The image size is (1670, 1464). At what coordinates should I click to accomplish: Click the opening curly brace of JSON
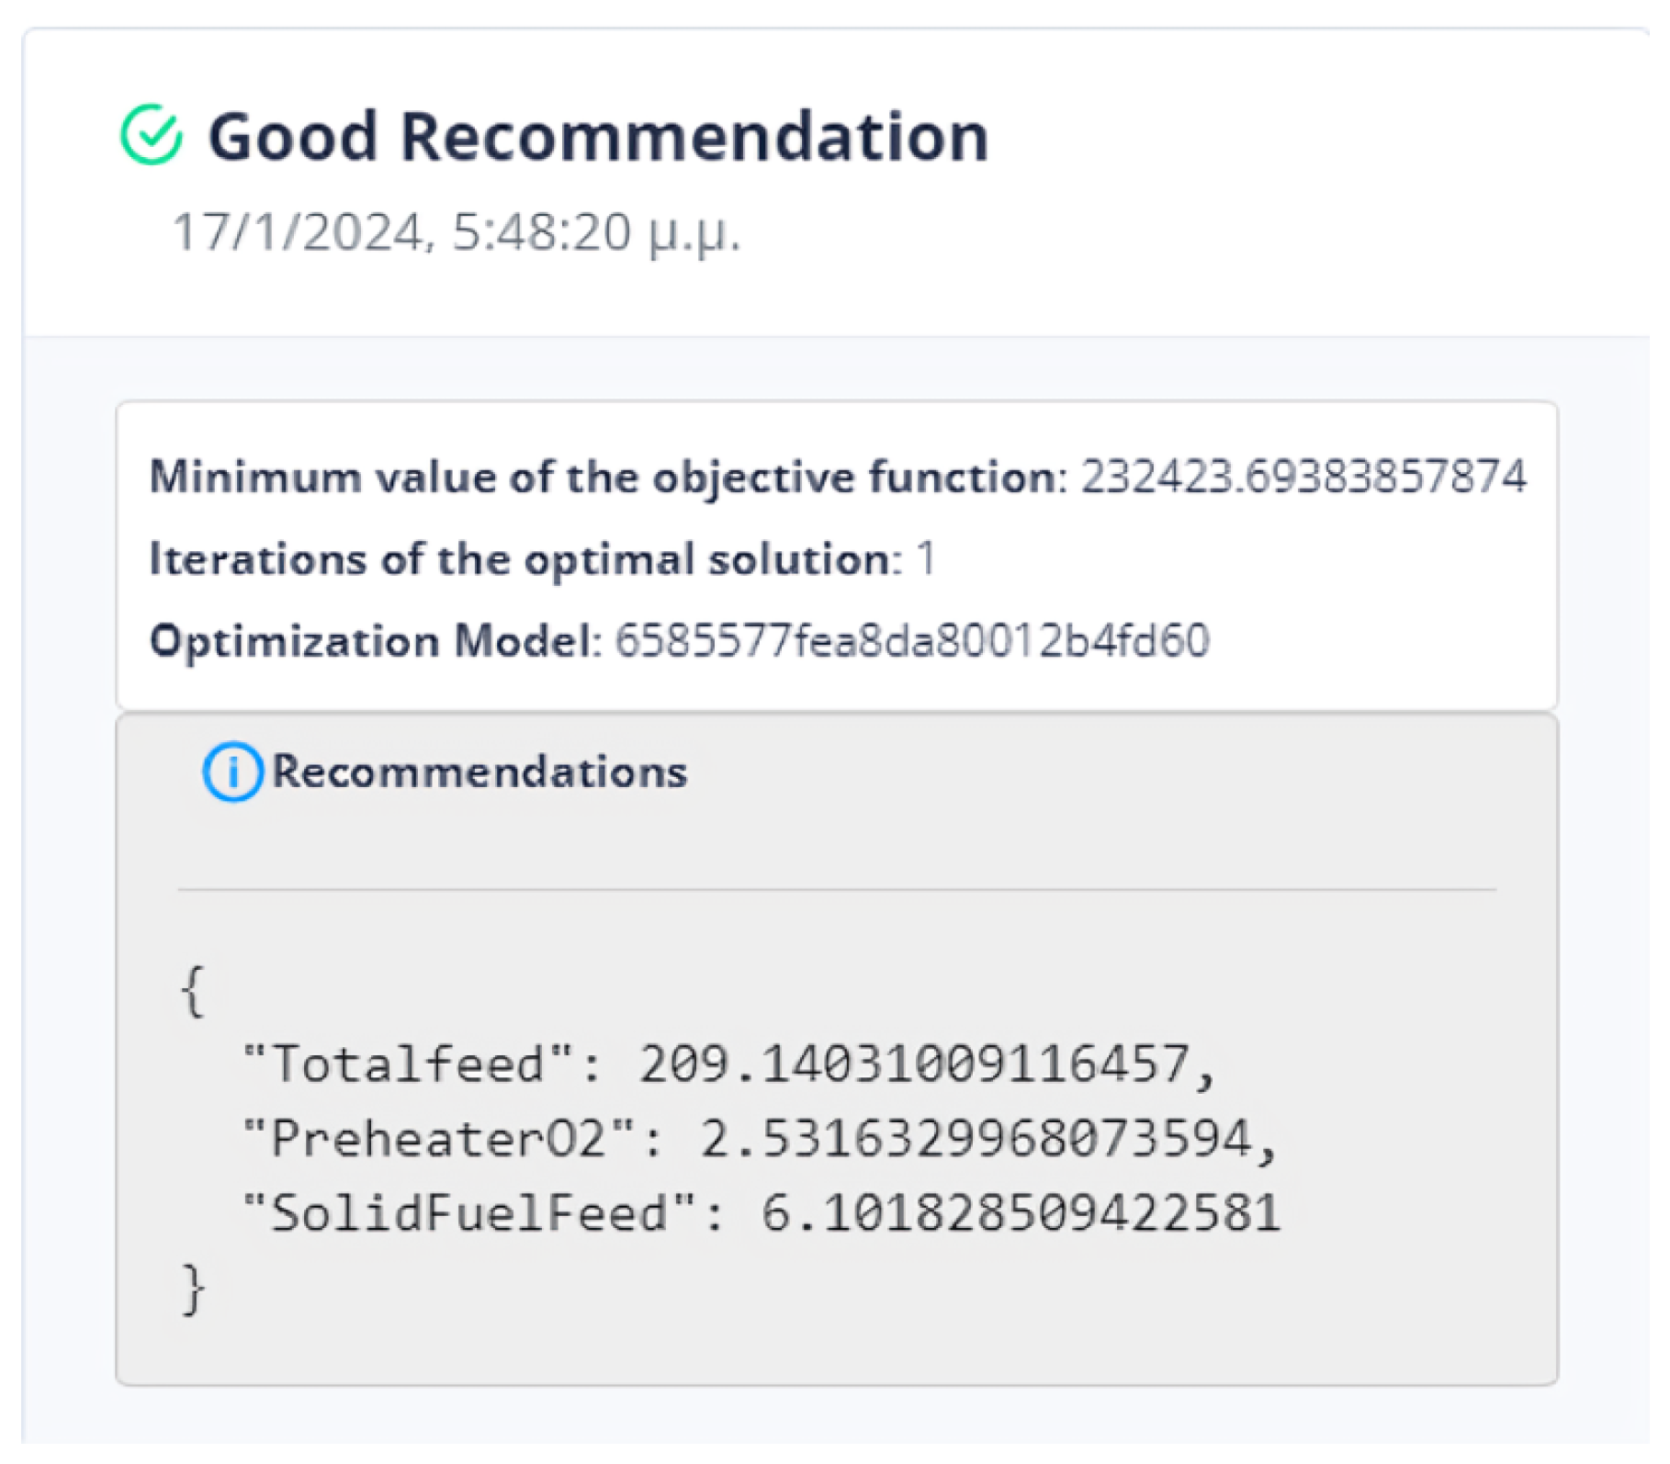click(193, 992)
